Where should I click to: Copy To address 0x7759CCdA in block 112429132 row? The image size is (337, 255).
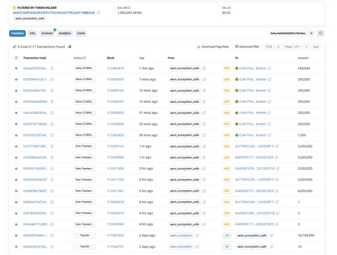(277, 146)
